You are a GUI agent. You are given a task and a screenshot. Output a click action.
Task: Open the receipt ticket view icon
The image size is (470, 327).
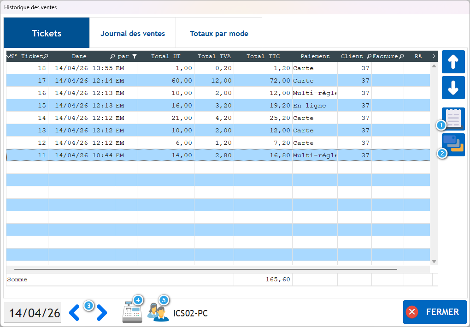tap(454, 119)
